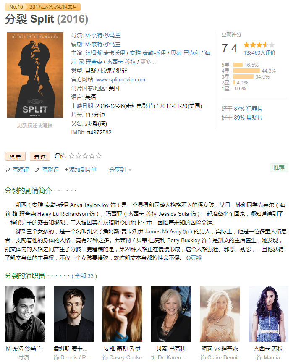
Task: Expand the 分享到 dropdown arrow
Action: (x=130, y=170)
